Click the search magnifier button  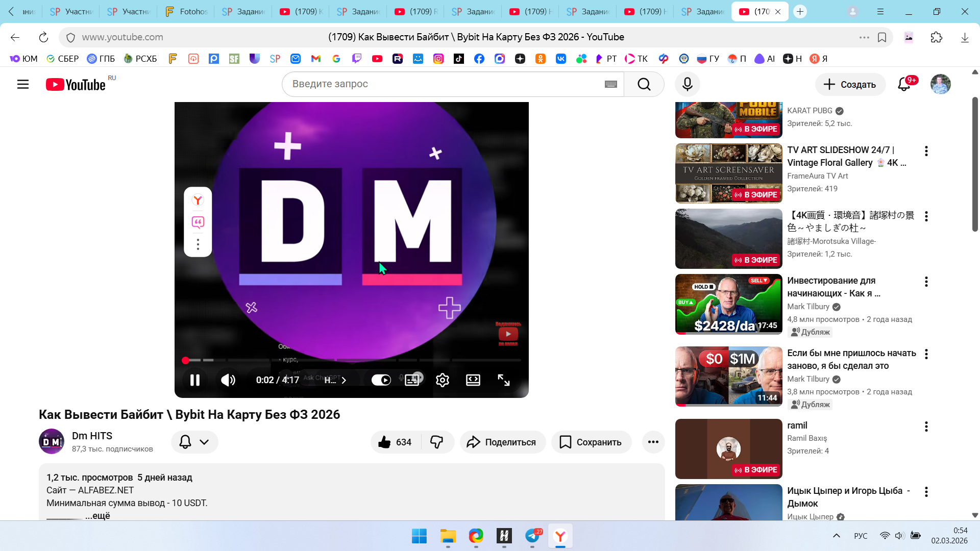644,84
